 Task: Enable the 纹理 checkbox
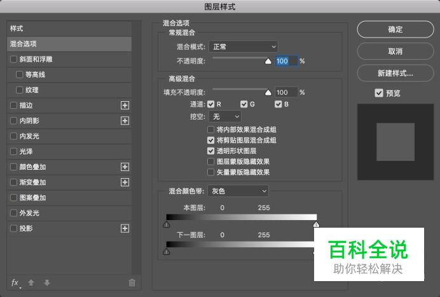coord(19,90)
